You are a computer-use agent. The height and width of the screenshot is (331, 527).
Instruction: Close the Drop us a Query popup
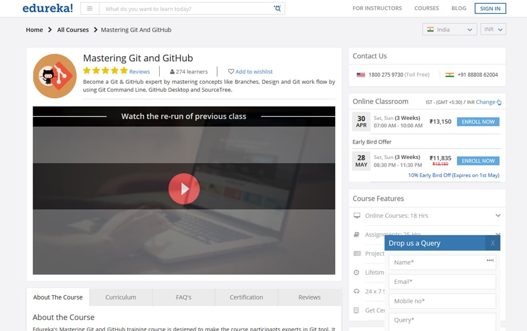coord(492,243)
